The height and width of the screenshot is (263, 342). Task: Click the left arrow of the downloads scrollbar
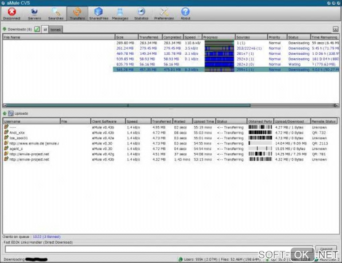(x=5, y=105)
